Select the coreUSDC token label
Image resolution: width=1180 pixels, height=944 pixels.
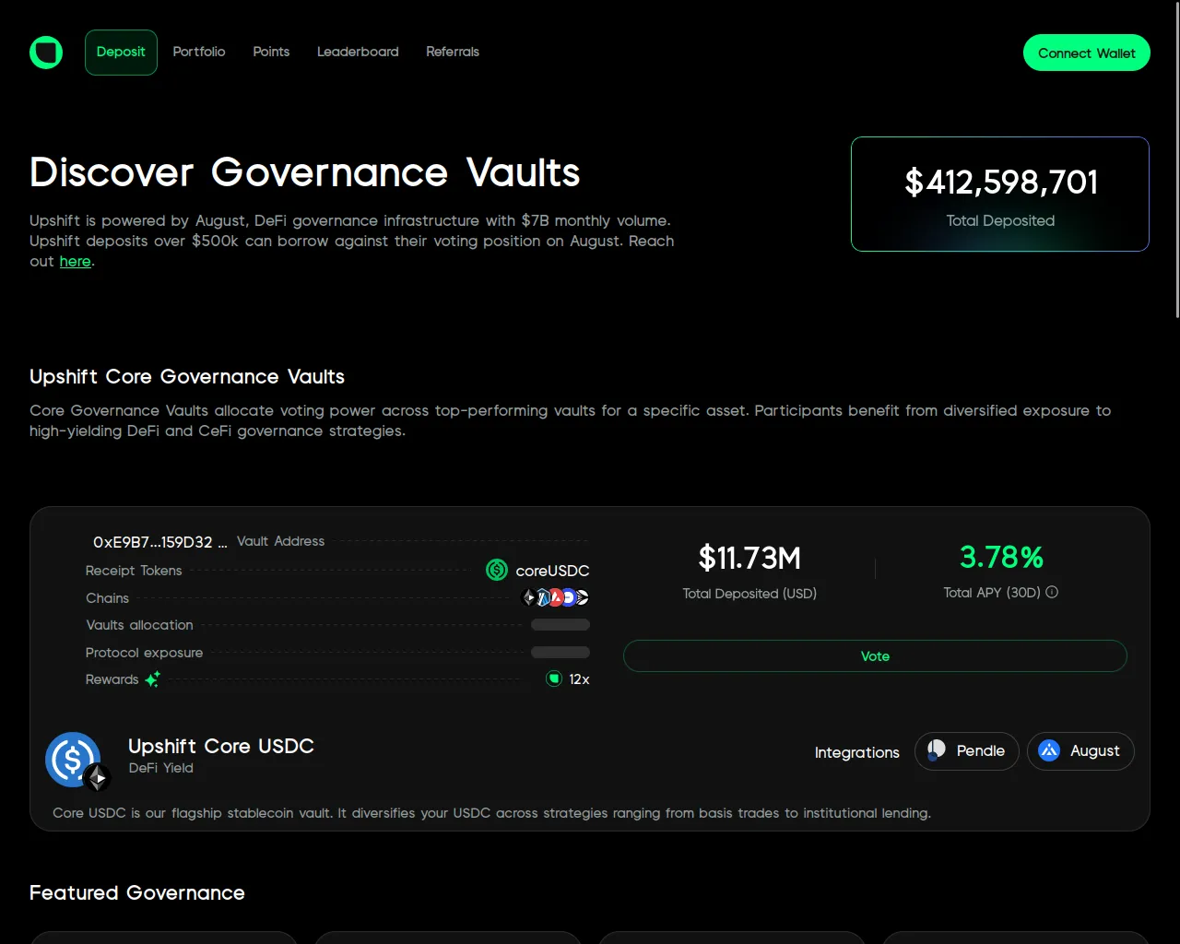tap(552, 571)
